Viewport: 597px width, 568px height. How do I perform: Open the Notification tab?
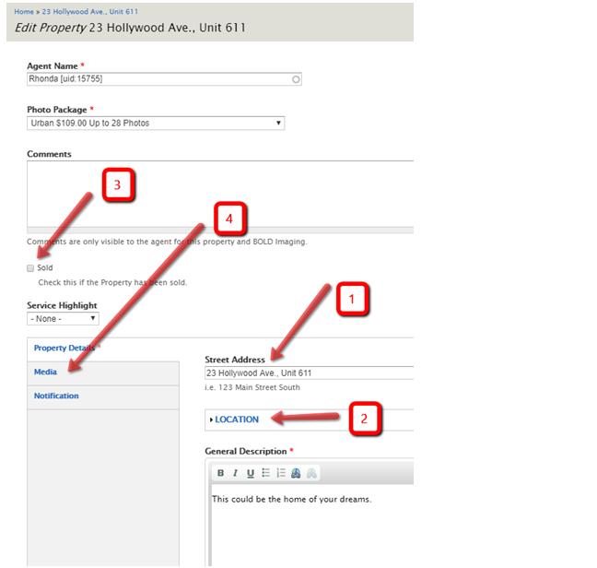pos(56,396)
